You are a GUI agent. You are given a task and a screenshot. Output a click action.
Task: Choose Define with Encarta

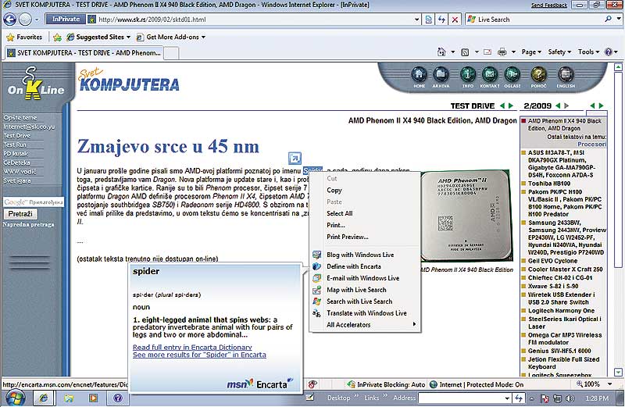(x=365, y=266)
